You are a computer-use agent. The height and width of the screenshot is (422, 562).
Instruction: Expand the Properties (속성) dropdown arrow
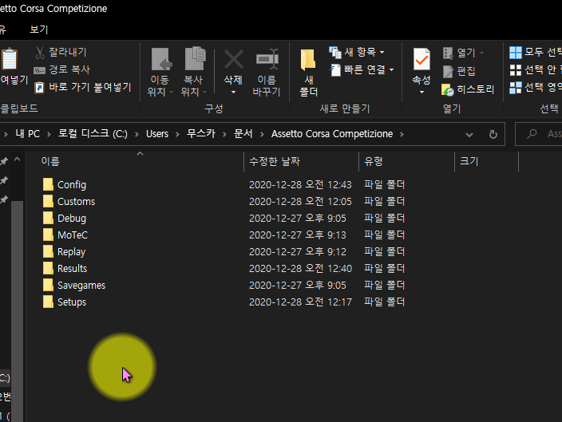point(421,93)
